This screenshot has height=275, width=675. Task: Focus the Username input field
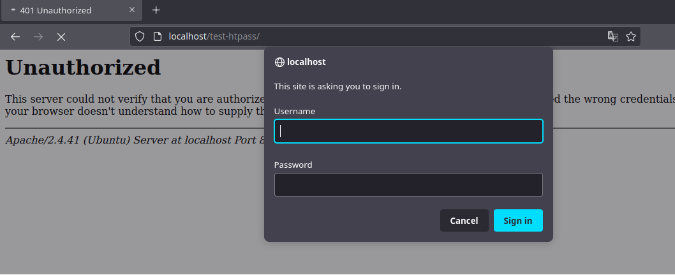coord(408,131)
